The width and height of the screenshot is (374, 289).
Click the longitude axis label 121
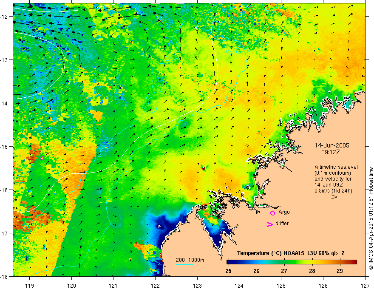(113, 286)
